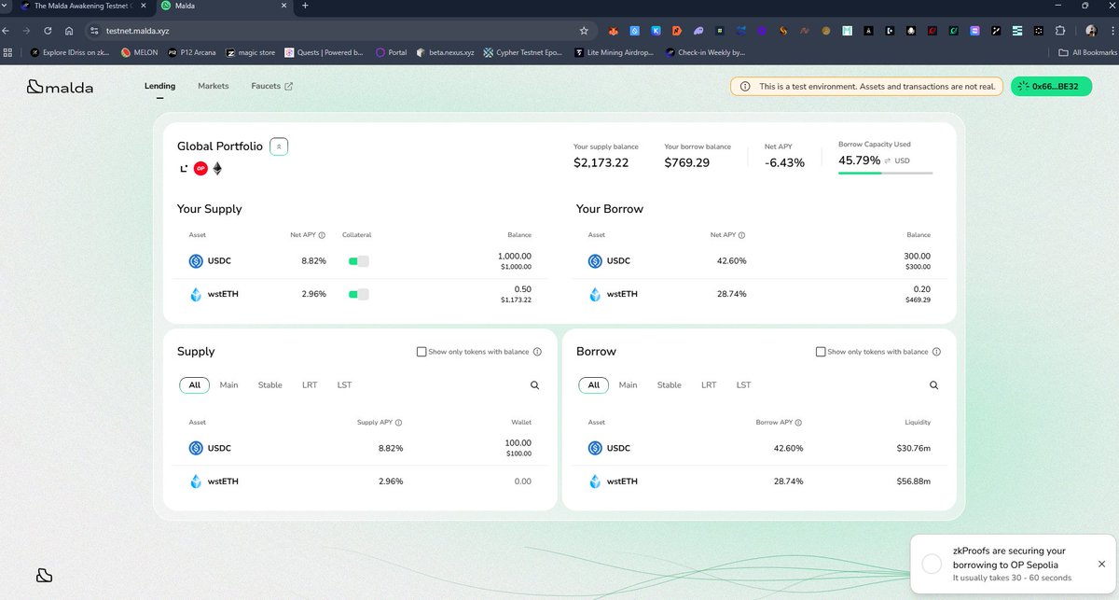Screen dimensions: 1119x600
Task: Select the Main filter in Supply panel
Action: (228, 385)
